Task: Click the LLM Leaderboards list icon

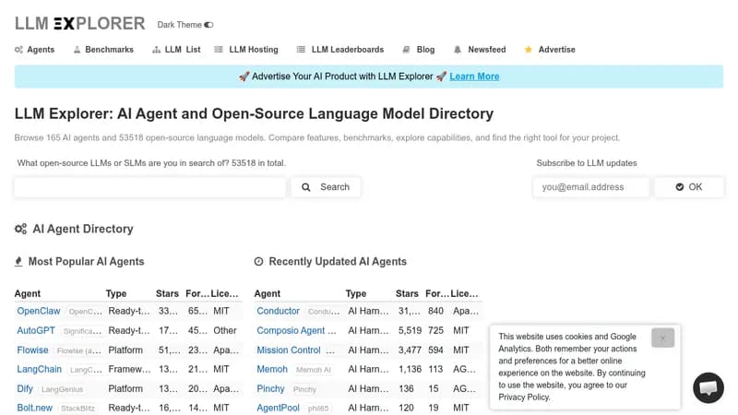Action: point(301,50)
